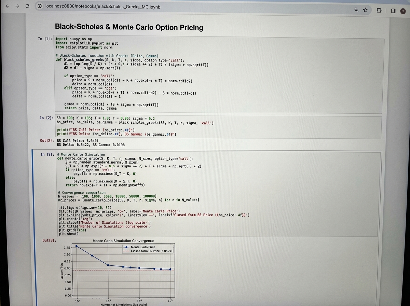Open the Chrome extensions puzzle icon
The width and height of the screenshot is (410, 306).
pos(379,11)
